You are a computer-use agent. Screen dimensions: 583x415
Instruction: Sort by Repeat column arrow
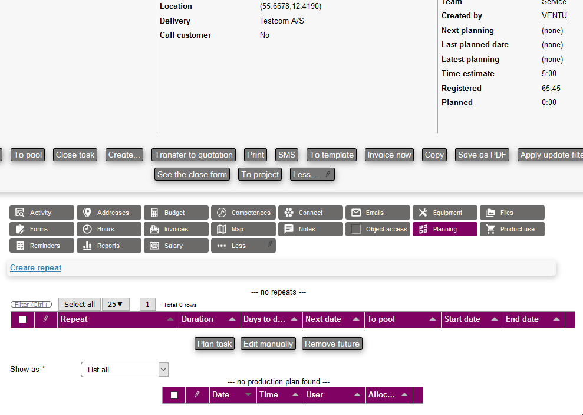[170, 319]
